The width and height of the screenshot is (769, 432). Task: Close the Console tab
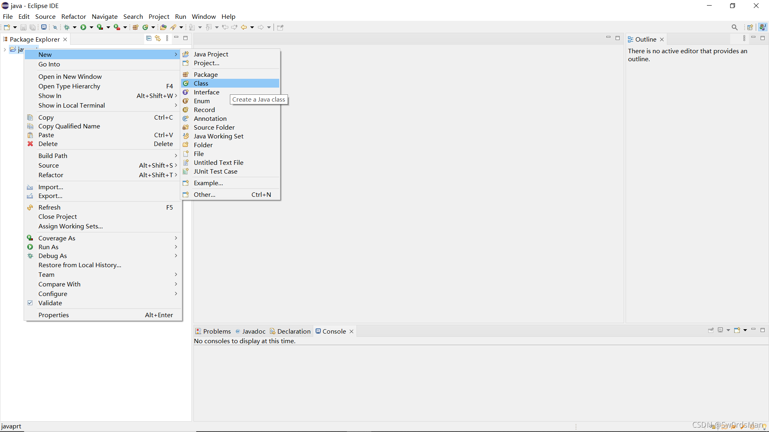coord(351,332)
